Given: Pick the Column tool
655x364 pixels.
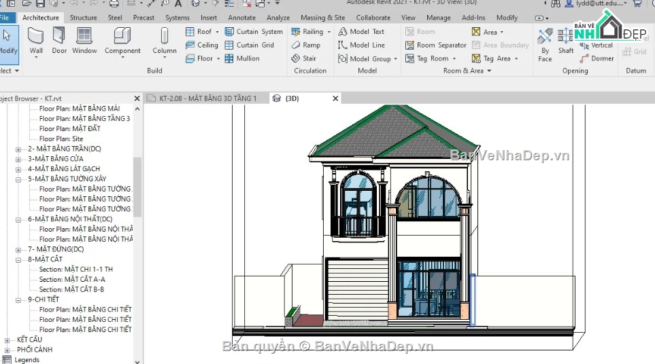Looking at the screenshot, I should [165, 41].
